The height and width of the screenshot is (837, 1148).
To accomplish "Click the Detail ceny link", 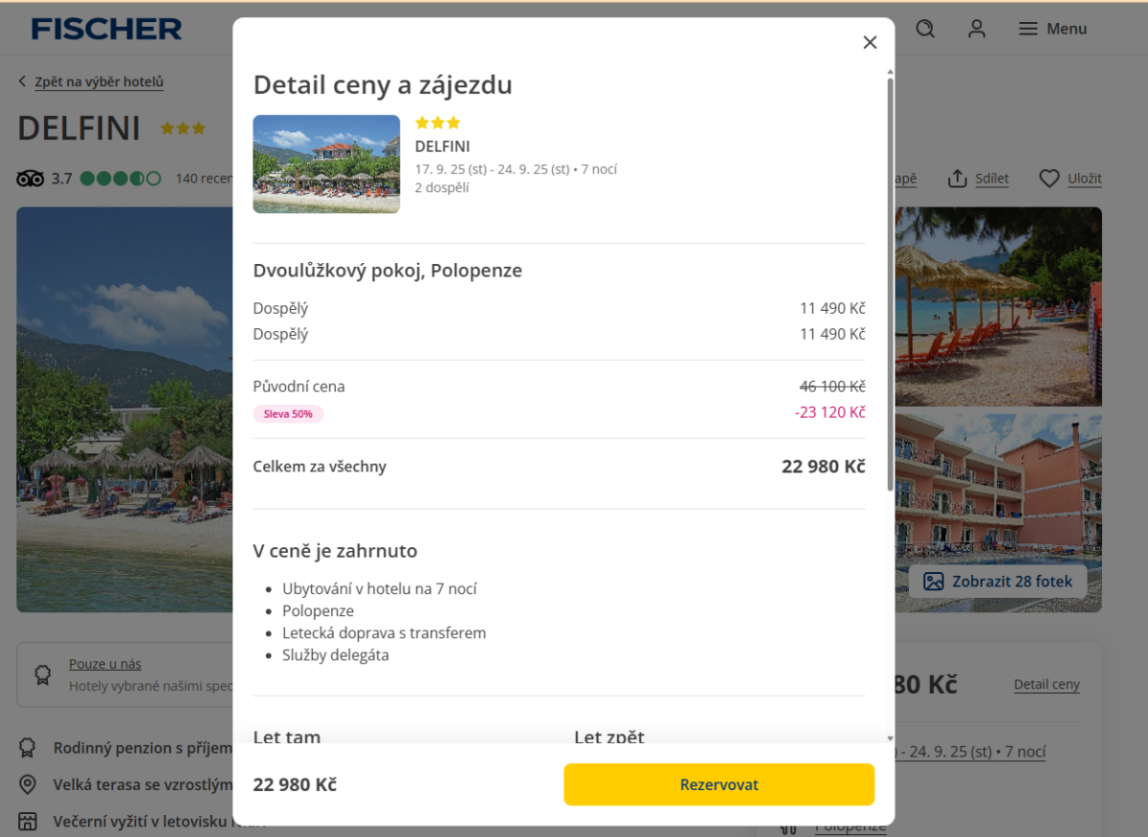I will 1047,685.
